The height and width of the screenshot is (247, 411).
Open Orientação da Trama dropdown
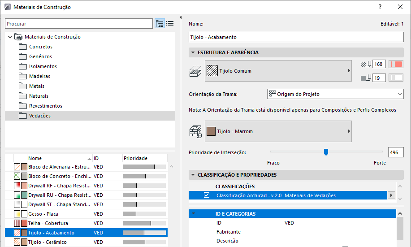[x=335, y=94]
